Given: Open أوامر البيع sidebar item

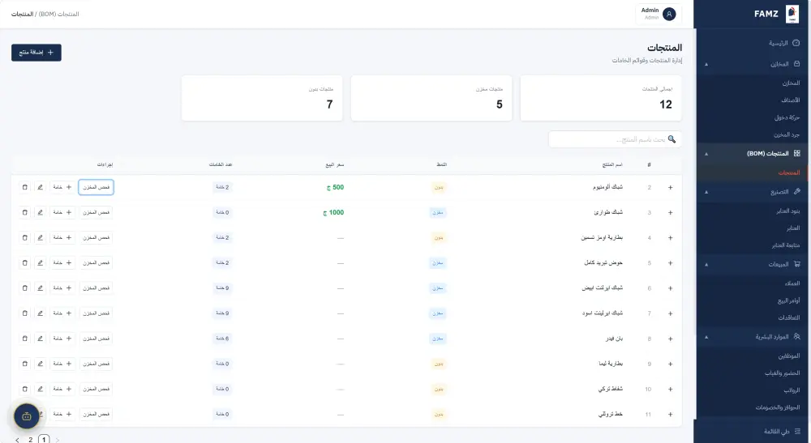Looking at the screenshot, I should 789,300.
